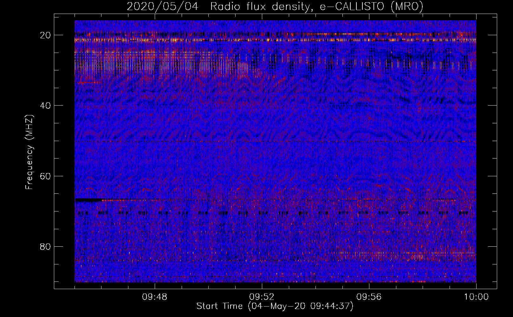The height and width of the screenshot is (317, 513).
Task: Click the 40 frequency tick label
Action: click(46, 106)
